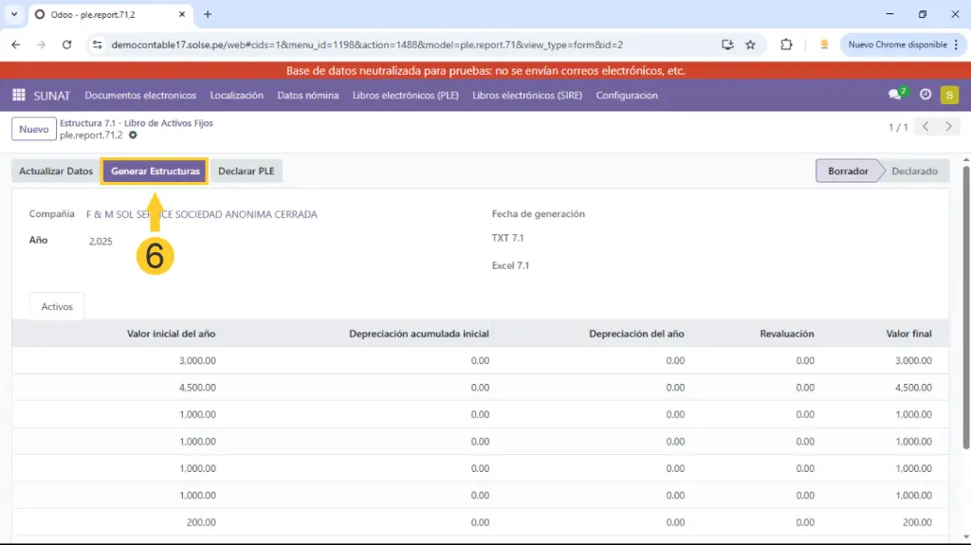Select the Activos tab
The height and width of the screenshot is (545, 971).
pos(57,307)
